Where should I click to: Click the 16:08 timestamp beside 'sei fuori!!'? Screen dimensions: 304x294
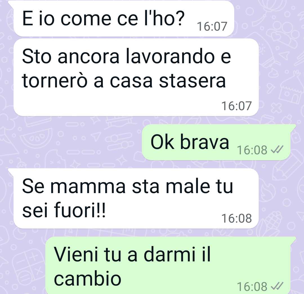[x=236, y=218]
